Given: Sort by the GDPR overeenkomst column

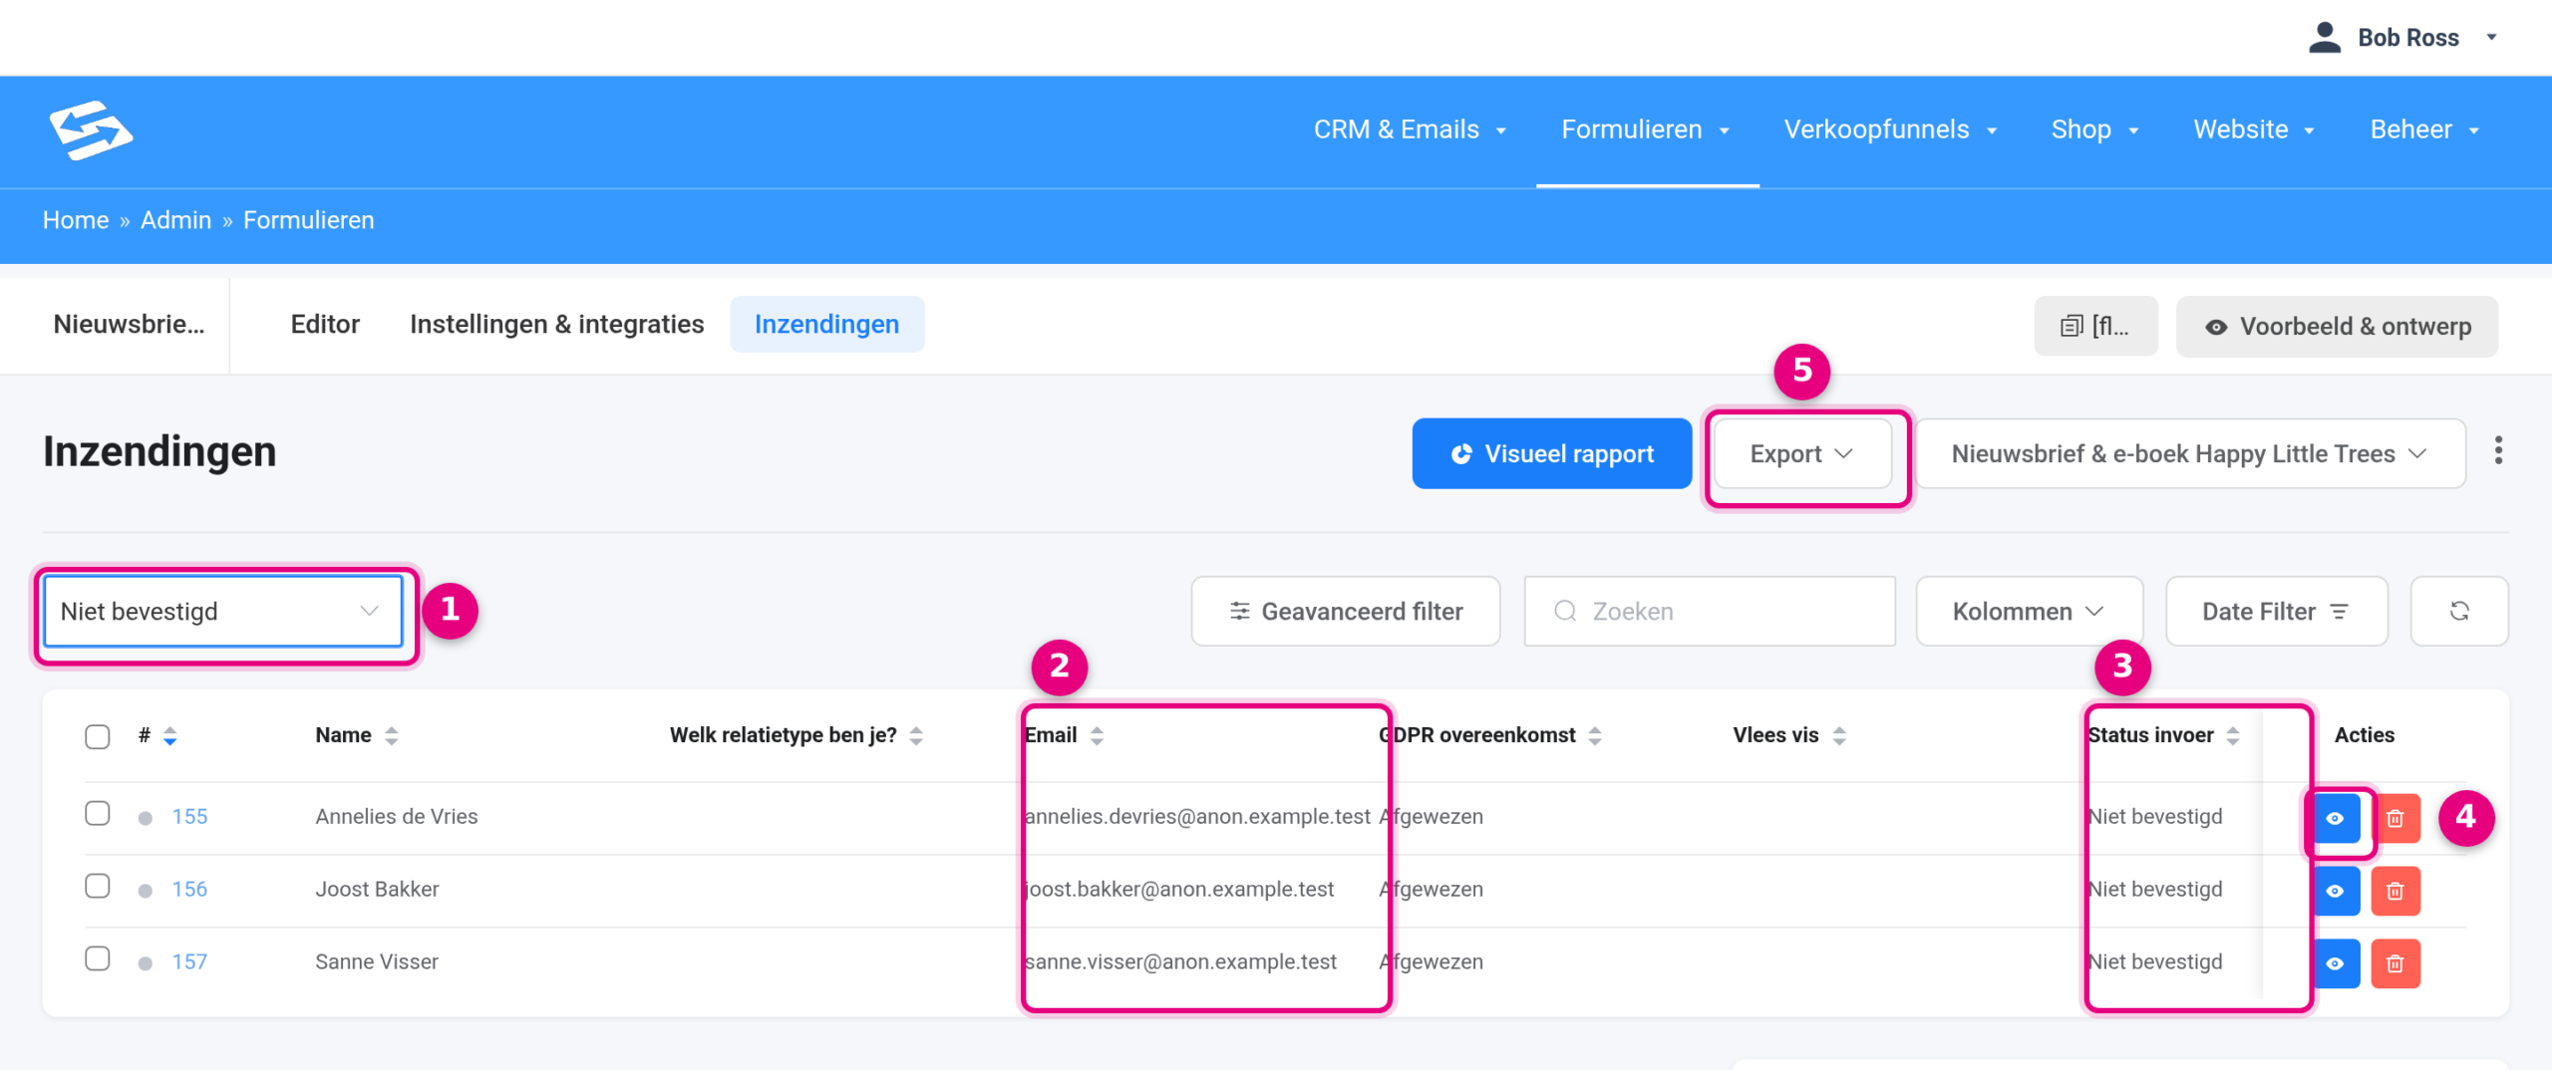Looking at the screenshot, I should (x=1595, y=736).
